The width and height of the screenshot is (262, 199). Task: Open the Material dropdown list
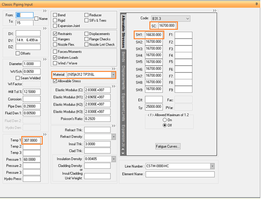pyautogui.click(x=113, y=75)
